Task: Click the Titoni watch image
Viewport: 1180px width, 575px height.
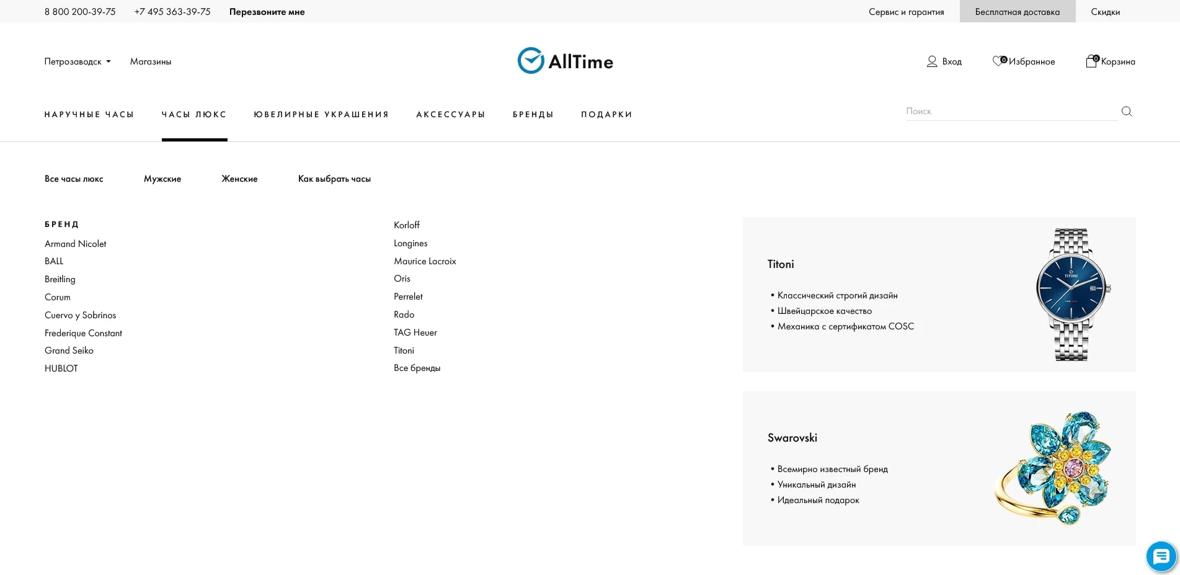Action: pos(1071,295)
